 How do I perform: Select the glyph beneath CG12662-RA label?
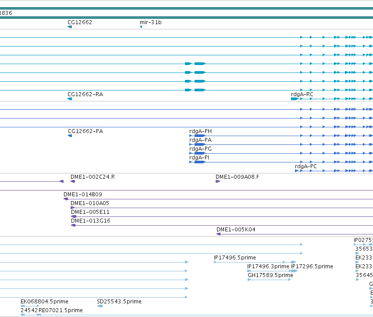(x=70, y=99)
